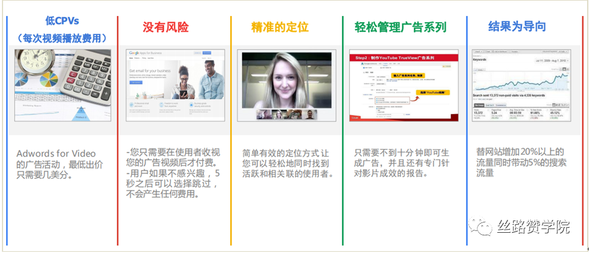Select the paragraph starting "替网站增加20%以上"
The image size is (589, 253).
(x=520, y=163)
